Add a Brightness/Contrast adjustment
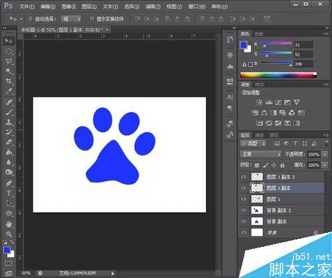Screen dimensions: 332x278 [260, 102]
